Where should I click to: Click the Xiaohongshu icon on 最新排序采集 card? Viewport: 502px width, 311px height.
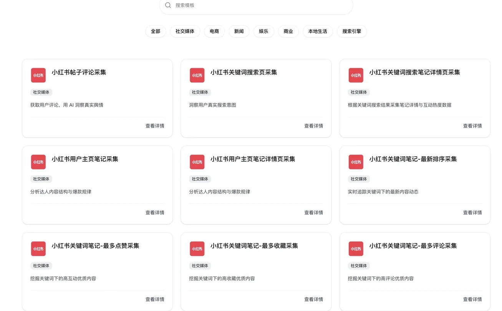pos(356,162)
